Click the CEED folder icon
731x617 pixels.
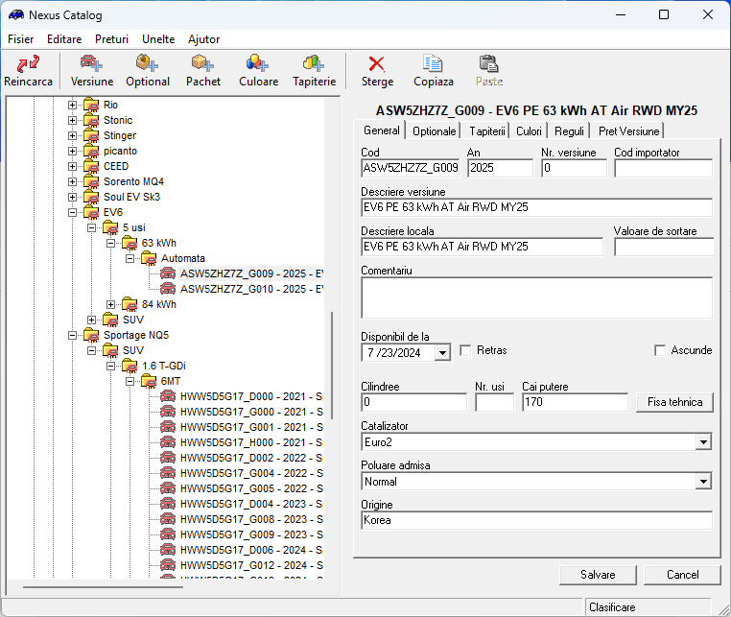(91, 167)
